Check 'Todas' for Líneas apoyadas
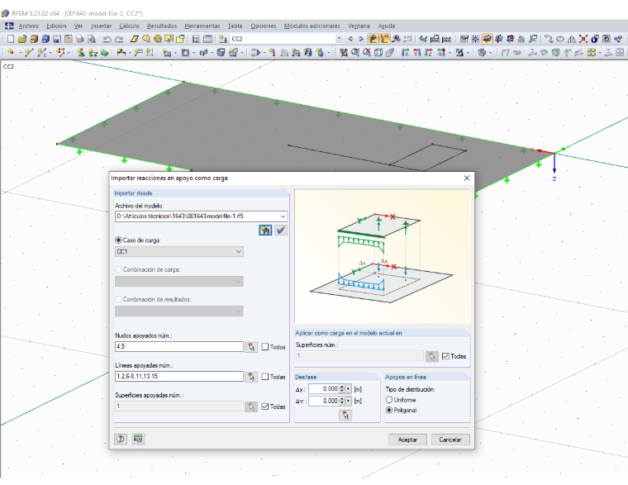The height and width of the screenshot is (485, 628). tap(265, 377)
